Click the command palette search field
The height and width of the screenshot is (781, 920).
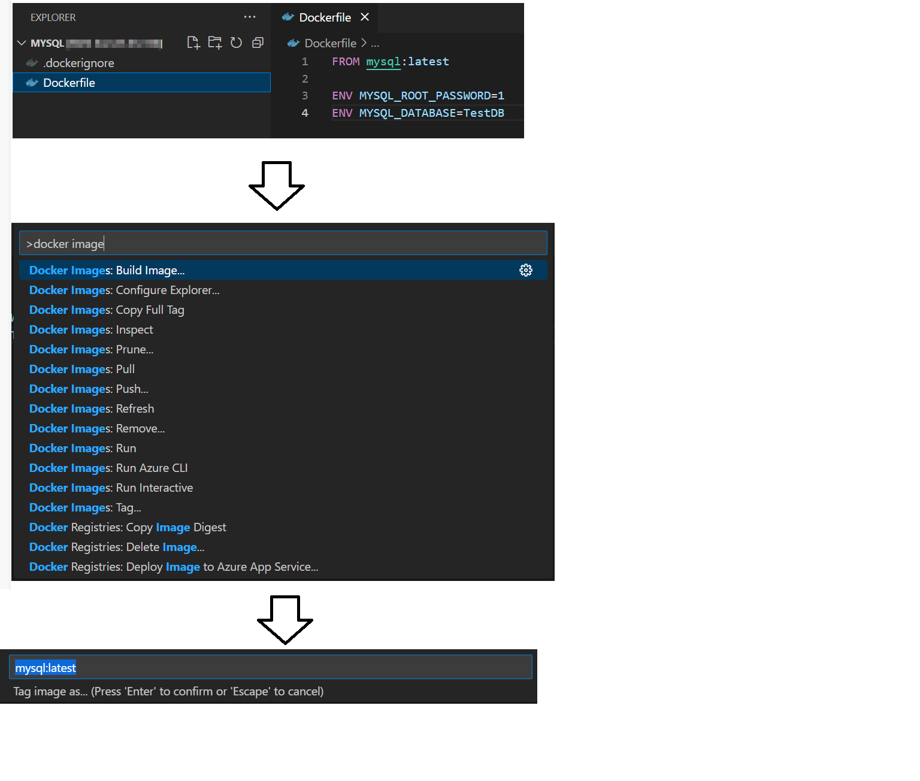click(x=283, y=243)
